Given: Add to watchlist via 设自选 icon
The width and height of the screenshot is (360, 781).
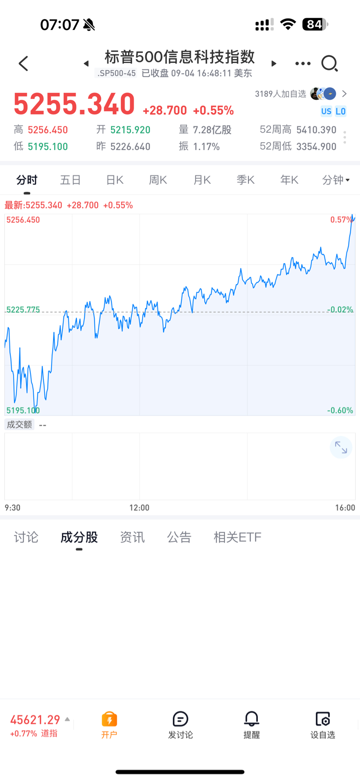Looking at the screenshot, I should click(323, 725).
